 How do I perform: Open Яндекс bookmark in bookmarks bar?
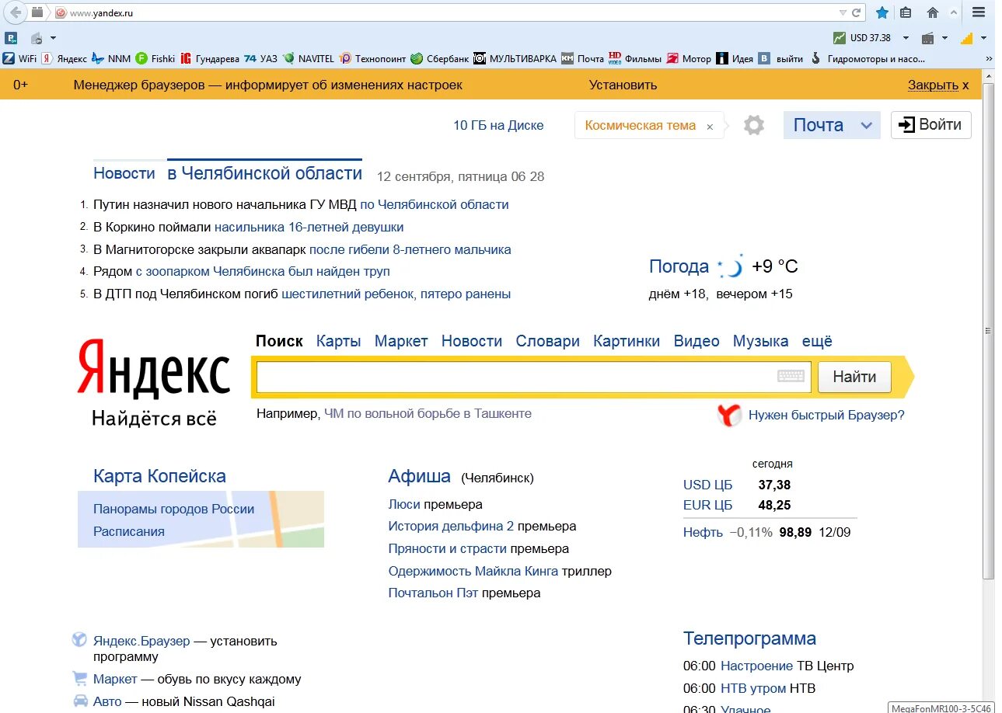pyautogui.click(x=65, y=58)
